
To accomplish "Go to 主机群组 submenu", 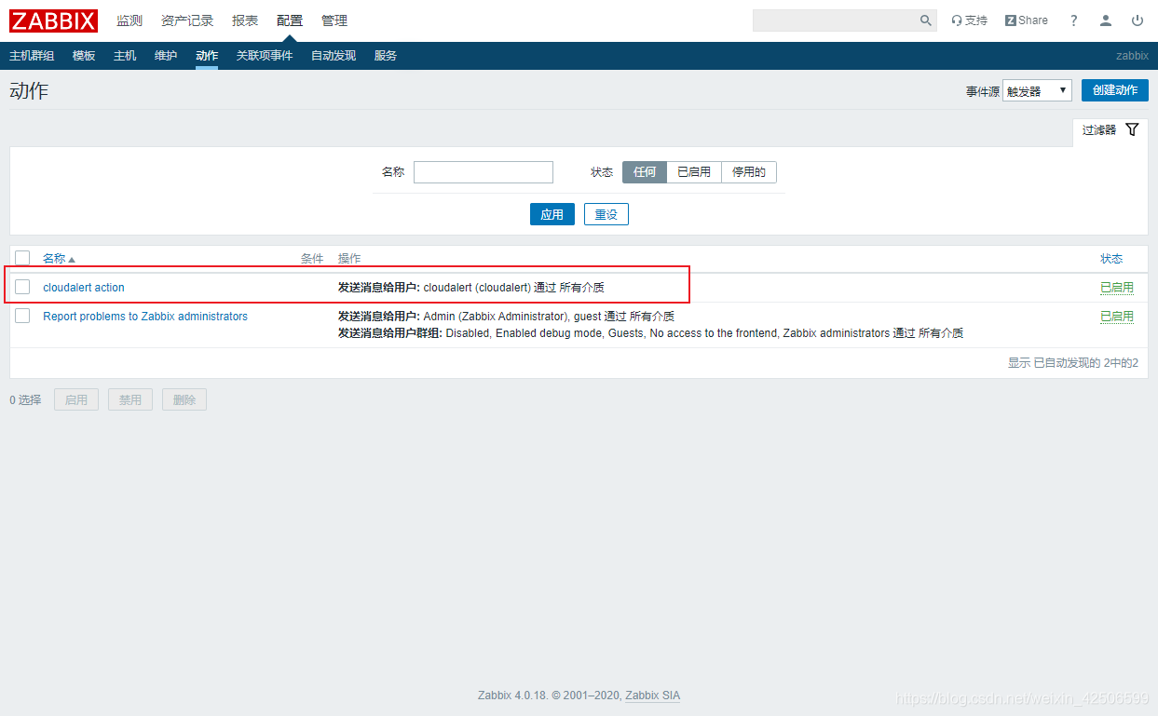I will click(32, 56).
